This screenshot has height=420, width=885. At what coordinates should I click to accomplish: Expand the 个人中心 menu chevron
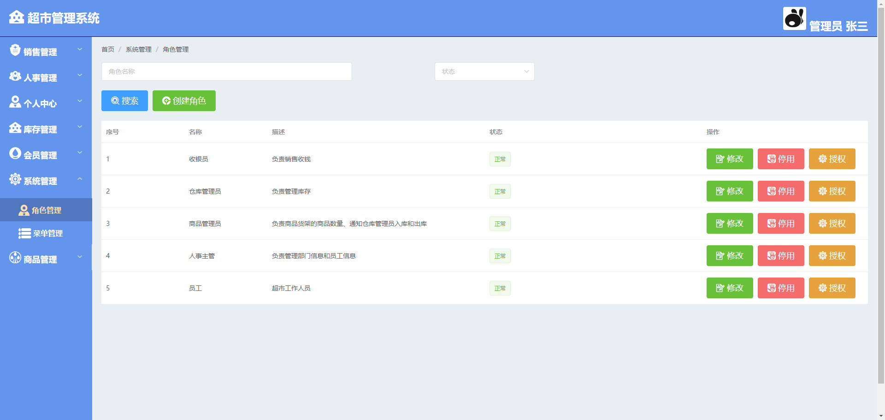click(x=80, y=101)
